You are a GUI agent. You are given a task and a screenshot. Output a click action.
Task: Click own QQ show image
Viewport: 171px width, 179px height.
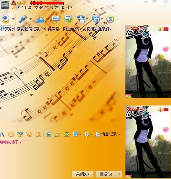(148, 142)
